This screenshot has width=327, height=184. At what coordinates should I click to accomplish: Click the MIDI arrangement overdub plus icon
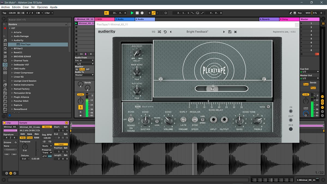pos(149,13)
